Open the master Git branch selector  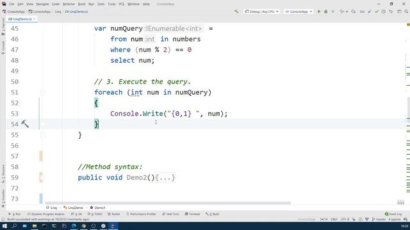[x=379, y=219]
